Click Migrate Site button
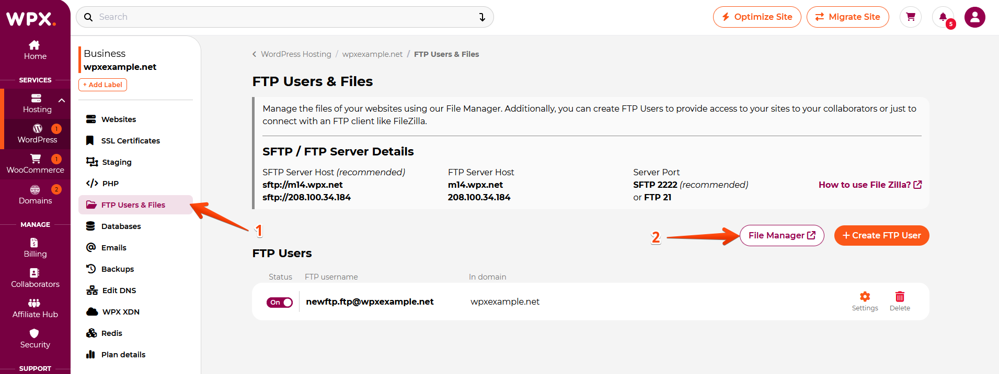Screen dimensions: 999x374 click(x=848, y=17)
